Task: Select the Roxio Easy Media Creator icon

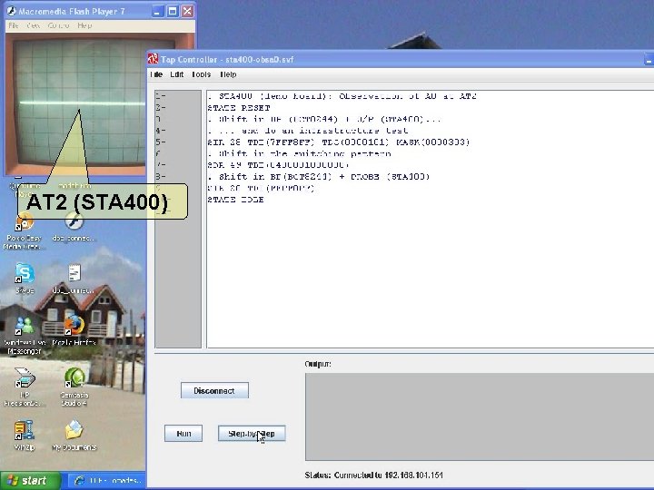Action: (x=24, y=230)
